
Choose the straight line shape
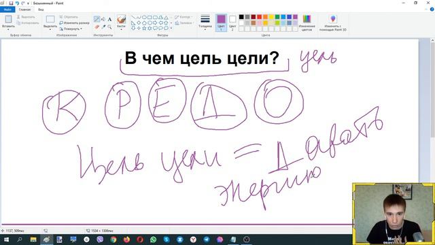coord(133,18)
